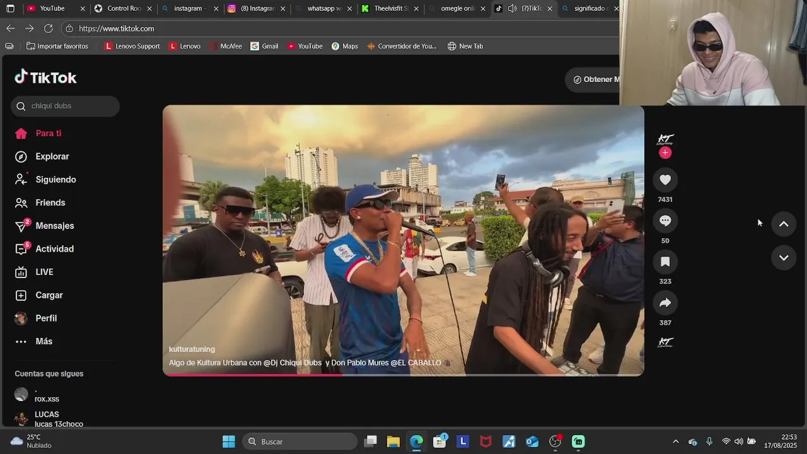Viewport: 807px width, 454px height.
Task: Click the search magnifier in TikTok search
Action: 21,106
